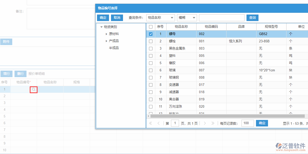Click the magnifier lookup icon in 物品编号 cell
308x154 pixels.
[33, 89]
